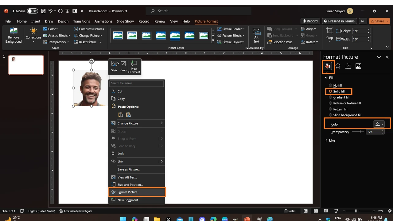The height and width of the screenshot is (221, 393).
Task: Click the Record button
Action: 310,21
